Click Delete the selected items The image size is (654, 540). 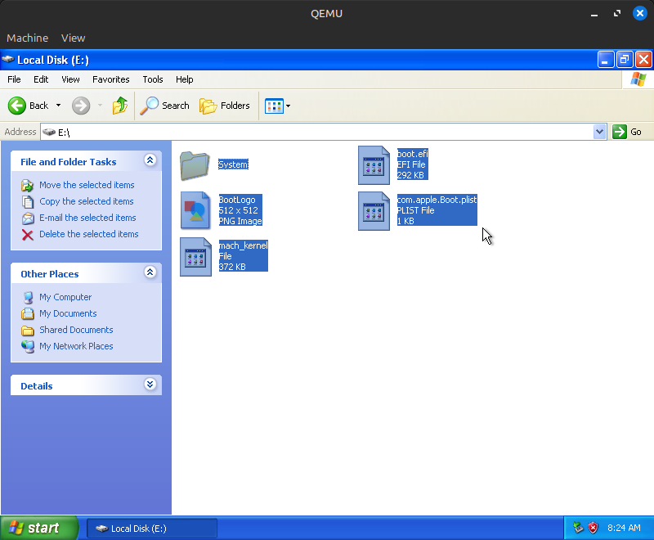(x=89, y=234)
